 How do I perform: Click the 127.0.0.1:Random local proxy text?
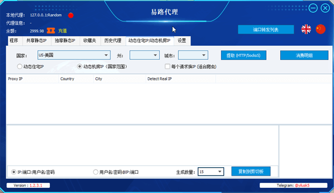(46, 15)
